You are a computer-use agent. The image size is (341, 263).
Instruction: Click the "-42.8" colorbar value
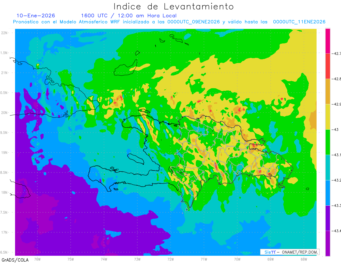(336, 79)
